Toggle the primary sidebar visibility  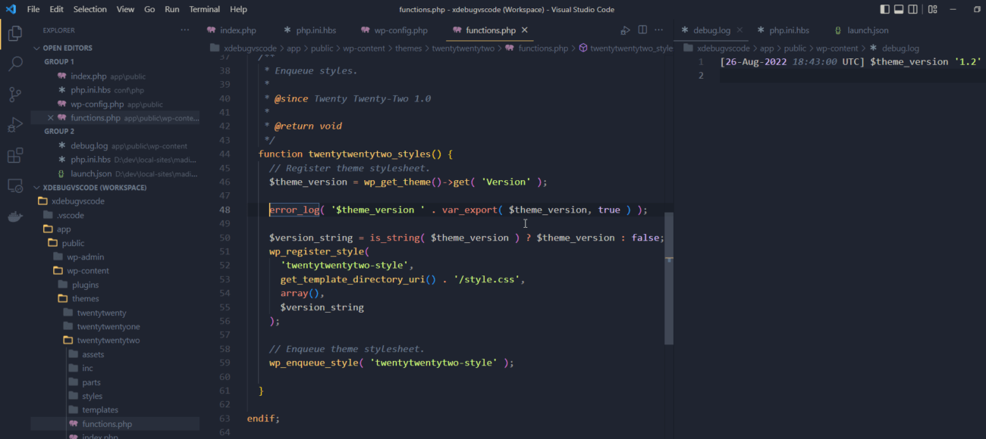click(x=885, y=8)
